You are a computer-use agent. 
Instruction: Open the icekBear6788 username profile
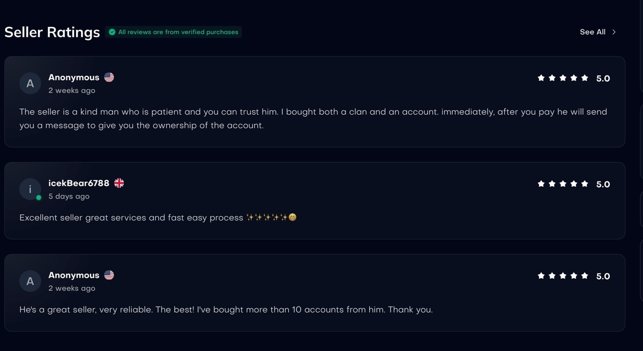click(x=79, y=183)
